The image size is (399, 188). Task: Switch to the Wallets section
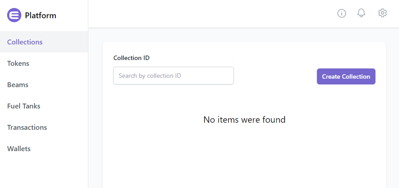[19, 149]
